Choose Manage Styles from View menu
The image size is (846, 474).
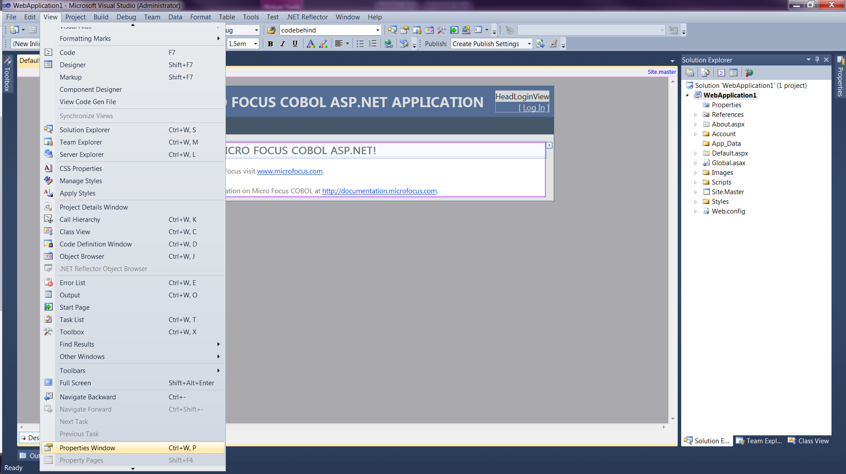133,181
